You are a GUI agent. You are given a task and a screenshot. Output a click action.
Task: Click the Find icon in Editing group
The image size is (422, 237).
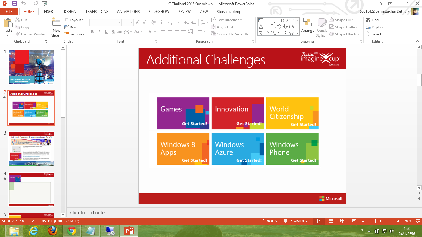click(372, 20)
